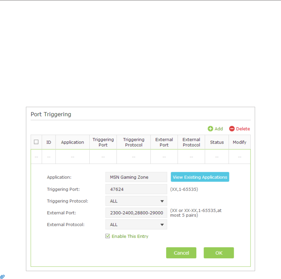Focus the Triggering Port input field
The width and height of the screenshot is (281, 279).
pyautogui.click(x=136, y=189)
